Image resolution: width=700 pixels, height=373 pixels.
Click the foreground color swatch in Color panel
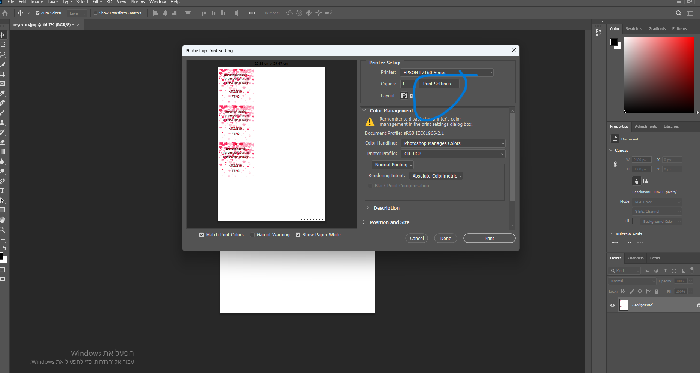(613, 42)
